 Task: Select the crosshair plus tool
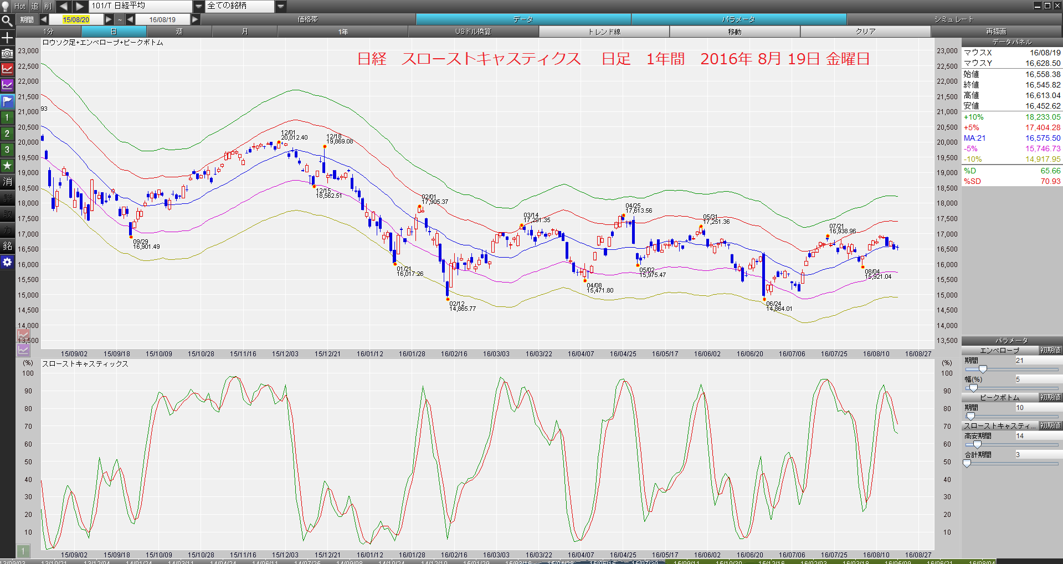pos(7,38)
